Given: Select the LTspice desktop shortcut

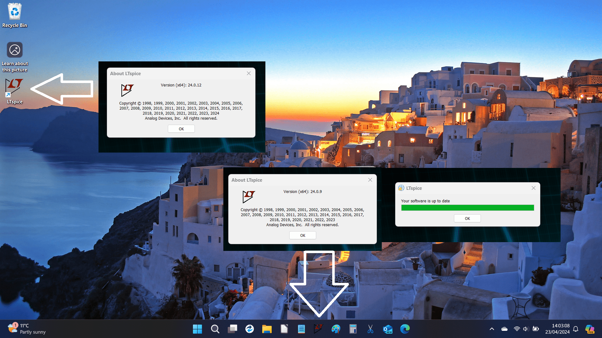Looking at the screenshot, I should pyautogui.click(x=15, y=91).
